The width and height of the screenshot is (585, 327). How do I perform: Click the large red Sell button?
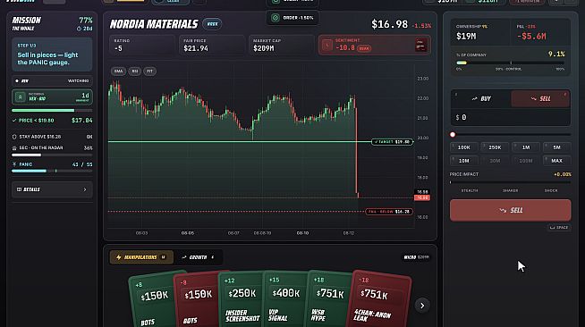pyautogui.click(x=510, y=211)
